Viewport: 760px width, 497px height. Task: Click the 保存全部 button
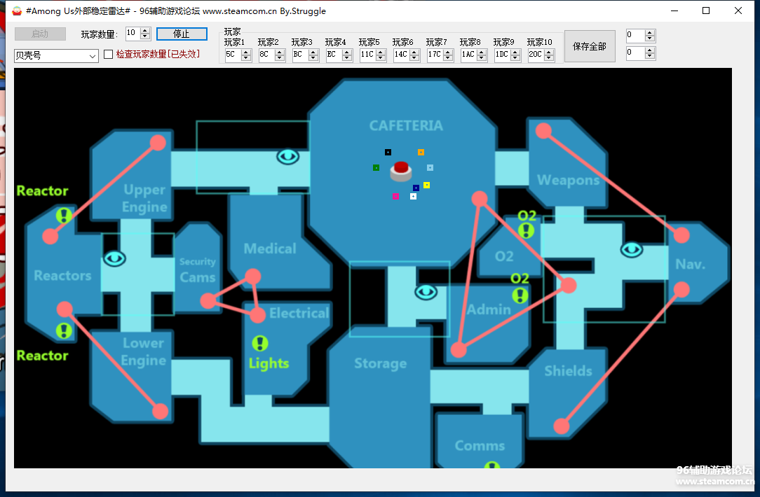(x=589, y=46)
